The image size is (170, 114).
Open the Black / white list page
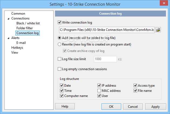[x=28, y=23]
